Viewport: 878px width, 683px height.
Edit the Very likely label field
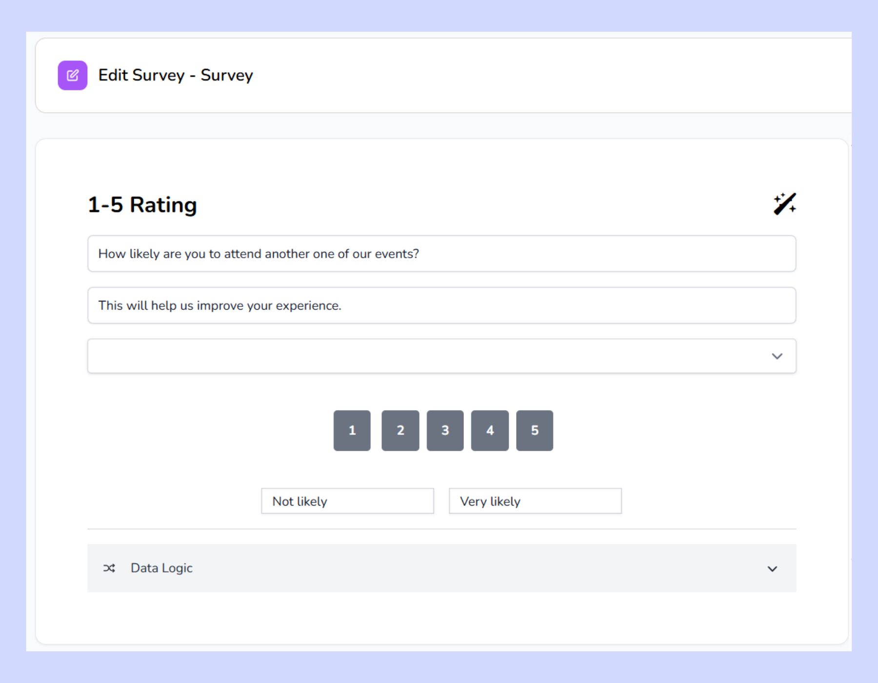click(x=535, y=501)
